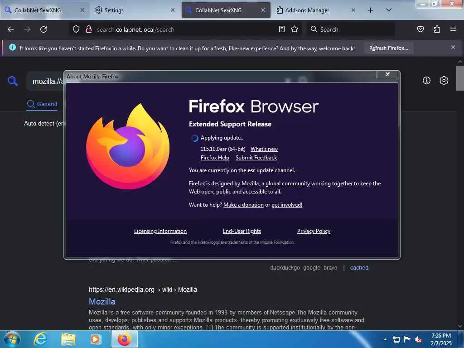Viewport: 464px width, 348px height.
Task: Open the global community link
Action: pos(288,184)
